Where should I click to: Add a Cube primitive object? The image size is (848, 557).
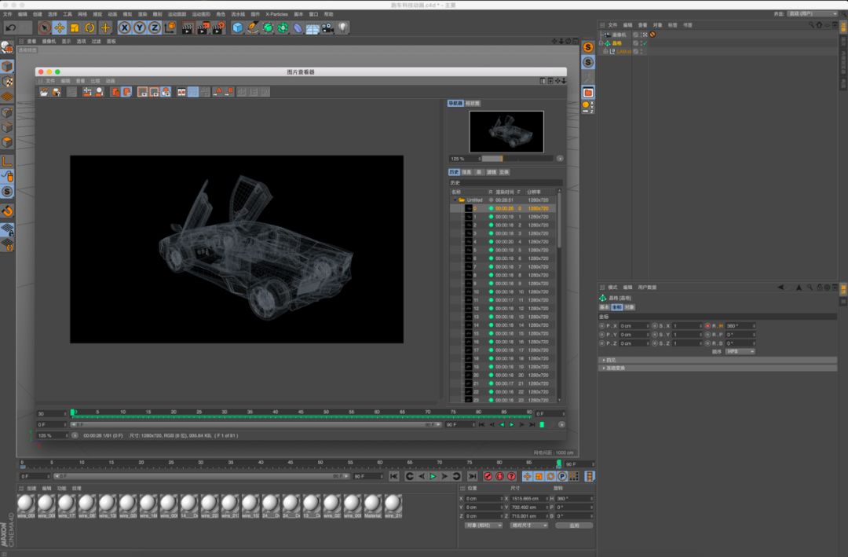tap(237, 27)
